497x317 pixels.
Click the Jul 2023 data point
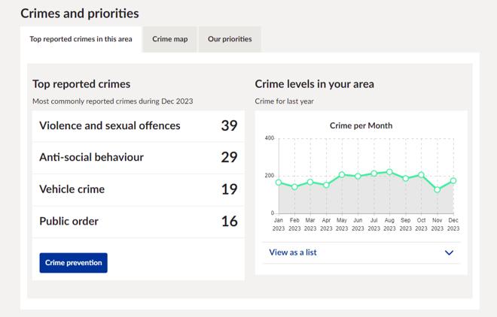point(374,174)
